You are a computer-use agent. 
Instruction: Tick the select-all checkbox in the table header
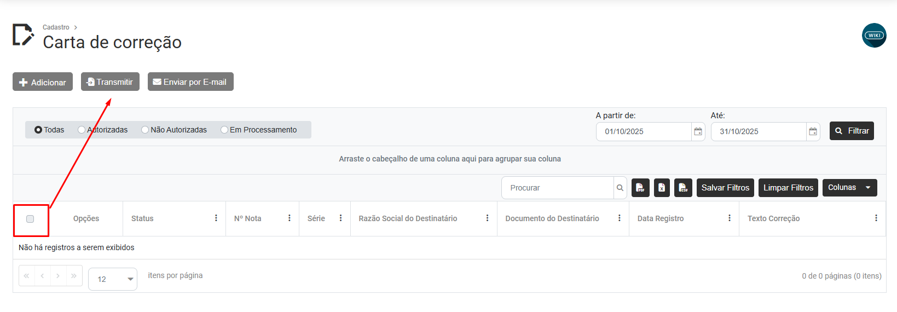30,219
